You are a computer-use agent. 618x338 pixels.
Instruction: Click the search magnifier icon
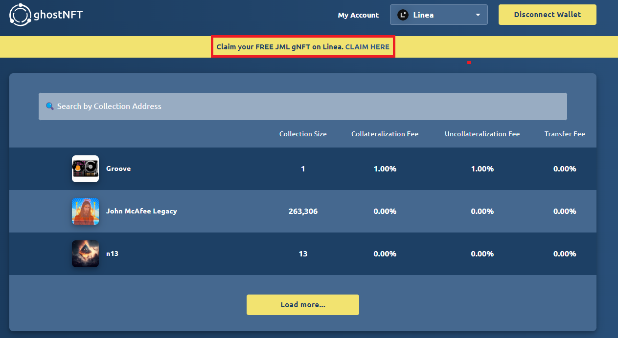pyautogui.click(x=49, y=106)
